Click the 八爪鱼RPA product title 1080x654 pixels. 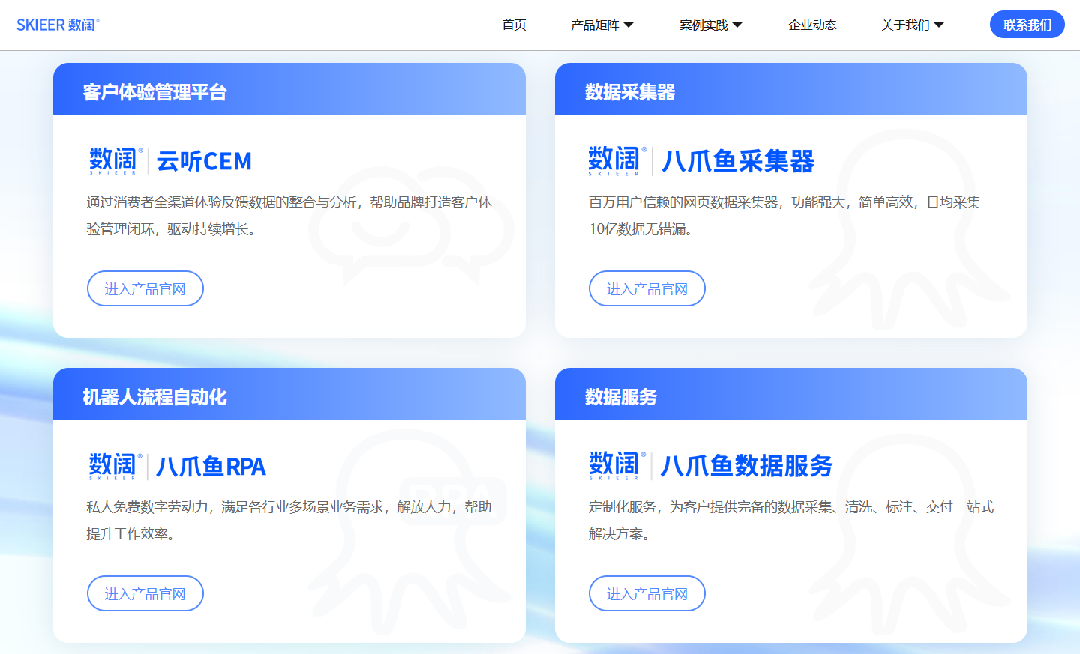click(x=211, y=466)
